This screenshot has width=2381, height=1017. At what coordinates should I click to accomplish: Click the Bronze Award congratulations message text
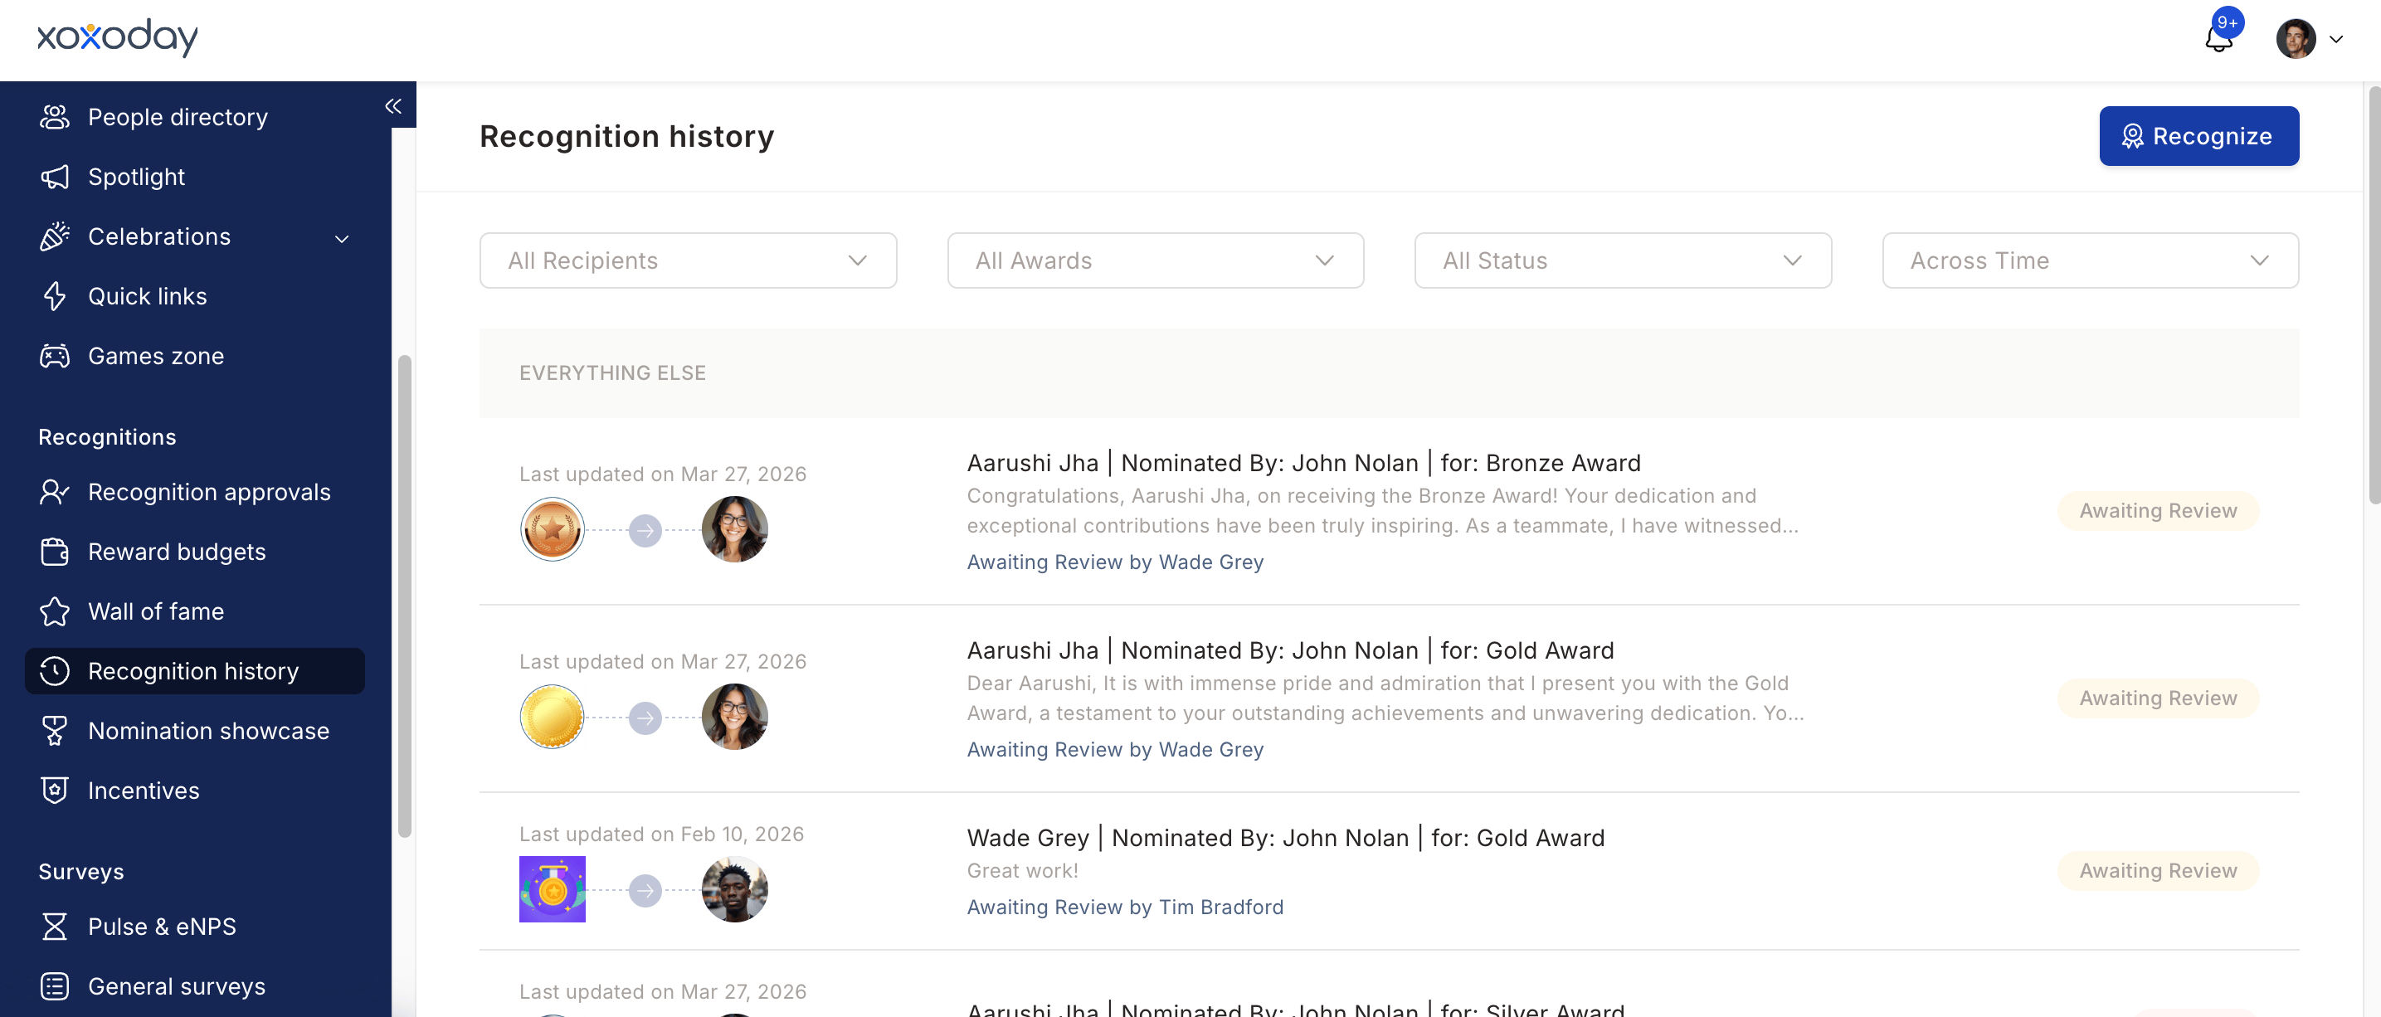point(1383,510)
